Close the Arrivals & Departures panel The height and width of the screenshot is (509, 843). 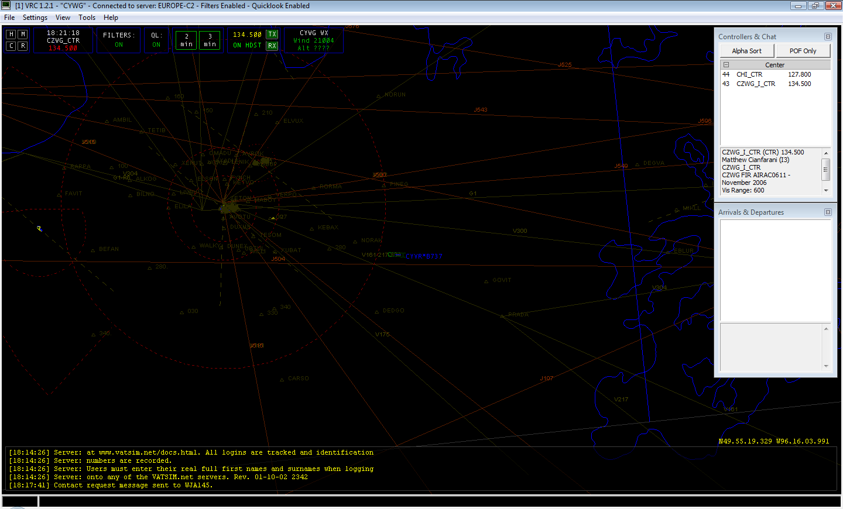(828, 212)
